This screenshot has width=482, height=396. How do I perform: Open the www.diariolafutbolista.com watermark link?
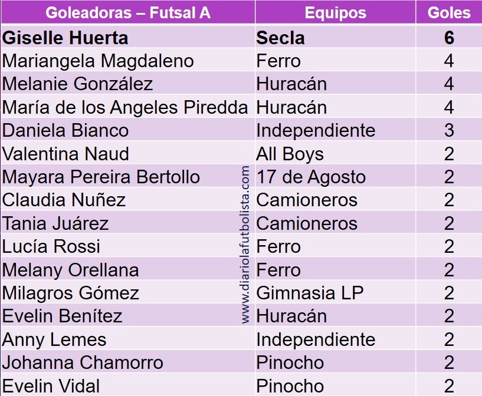tap(246, 244)
